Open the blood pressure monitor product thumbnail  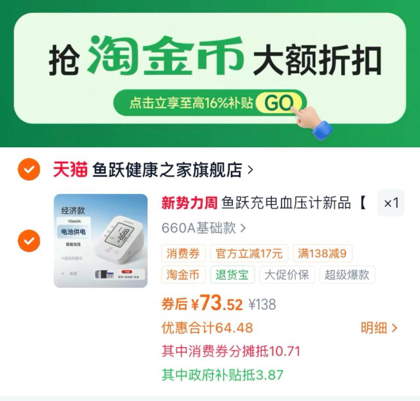point(101,241)
